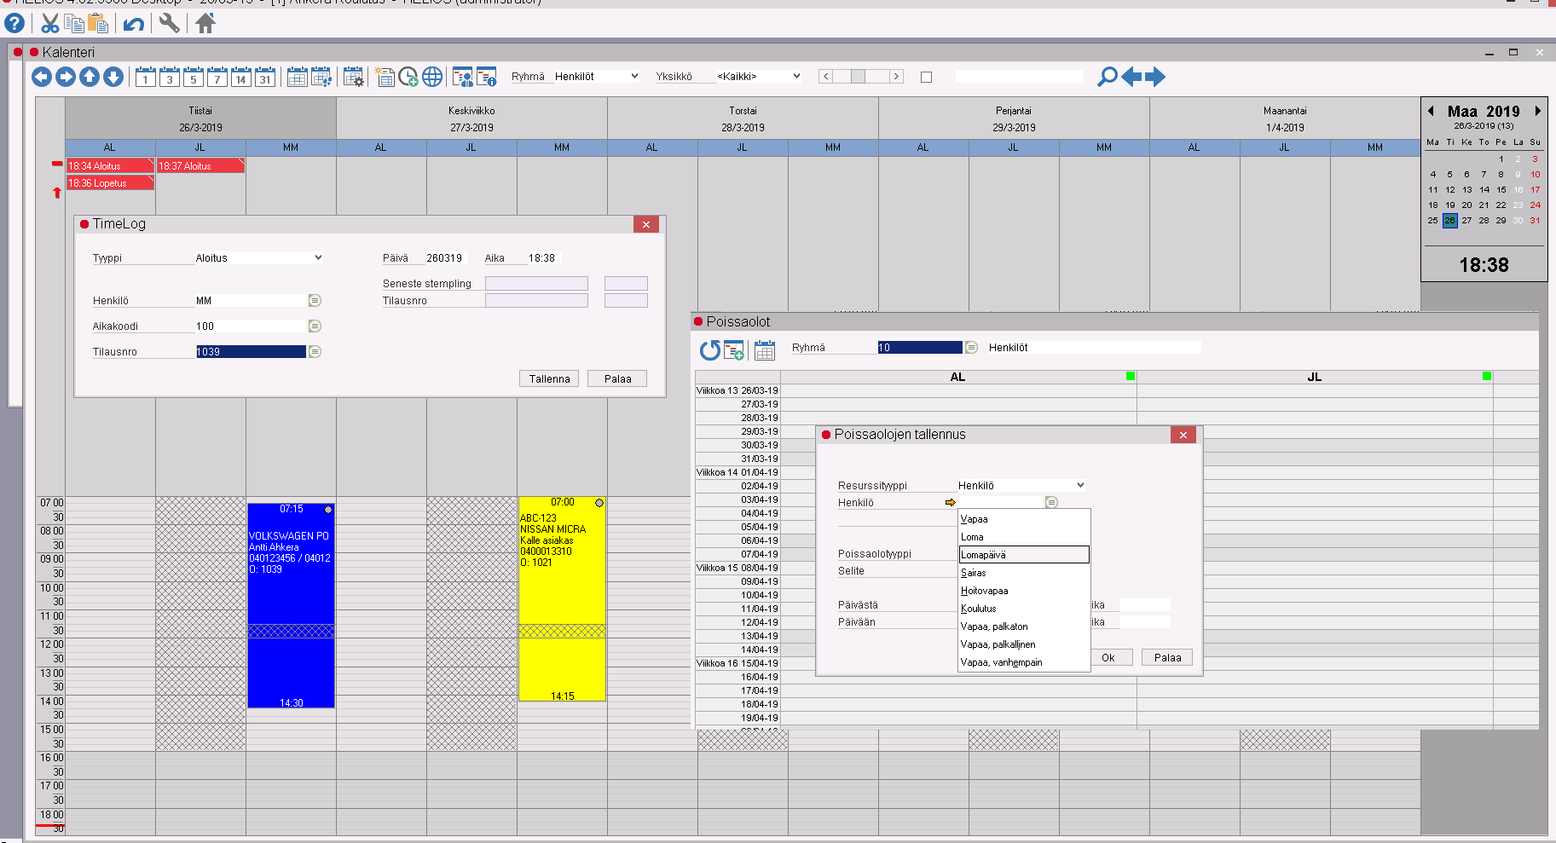Choose Vapaa, vanhempain option
The height and width of the screenshot is (843, 1556).
point(1024,662)
